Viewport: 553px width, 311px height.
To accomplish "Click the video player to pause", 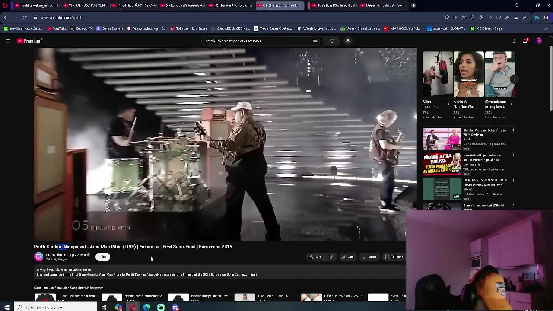I will pyautogui.click(x=226, y=144).
